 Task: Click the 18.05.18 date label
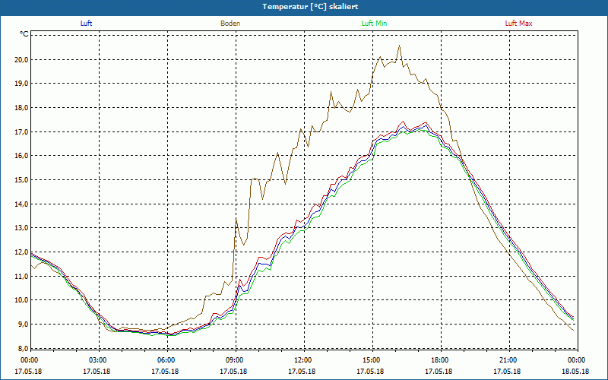[575, 372]
